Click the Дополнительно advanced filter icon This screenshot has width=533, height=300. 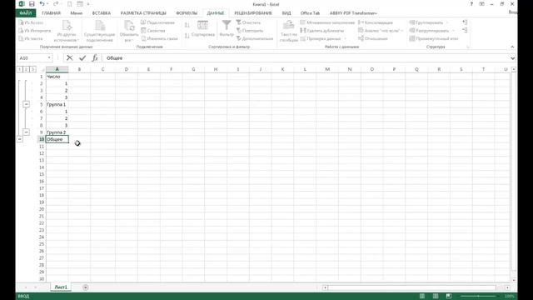coord(239,38)
